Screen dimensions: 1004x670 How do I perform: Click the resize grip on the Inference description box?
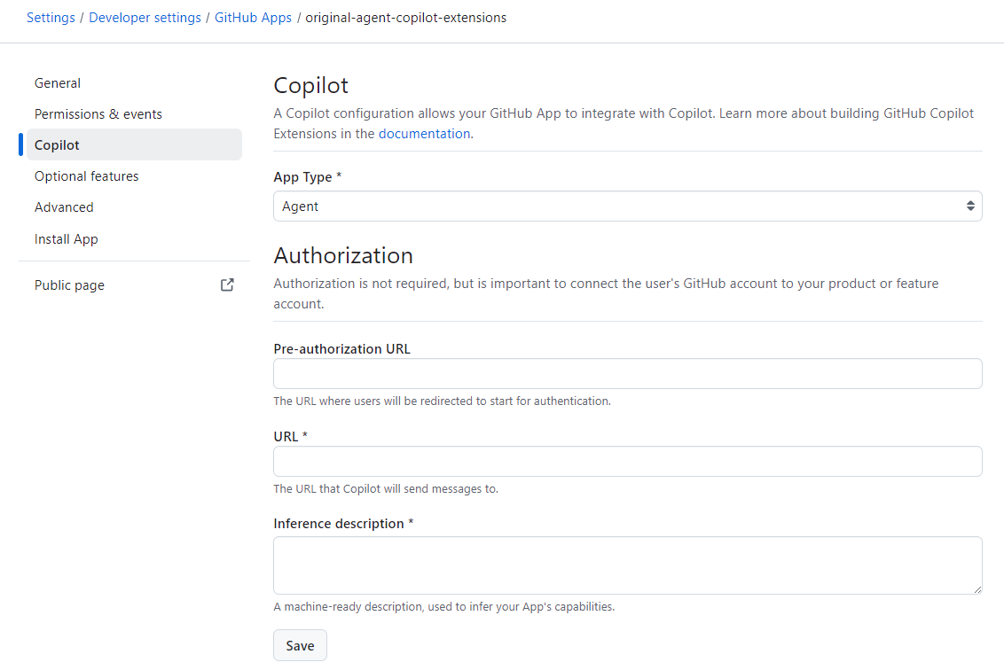click(978, 590)
